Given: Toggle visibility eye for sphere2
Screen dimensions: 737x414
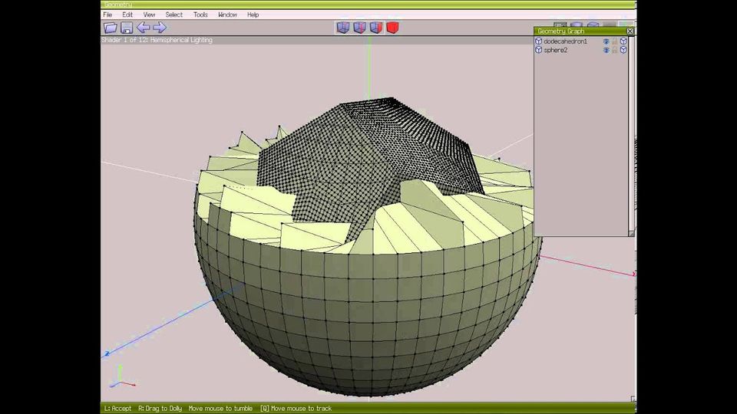Looking at the screenshot, I should tap(606, 50).
